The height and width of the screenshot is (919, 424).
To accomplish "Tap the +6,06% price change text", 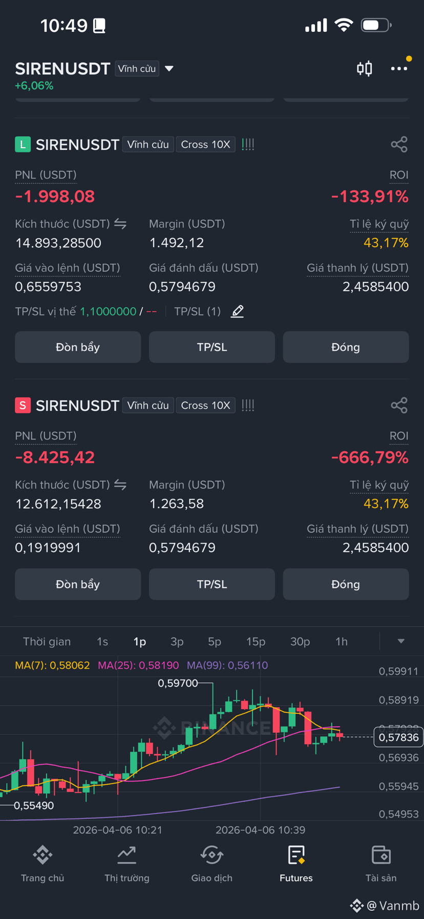I will coord(34,86).
